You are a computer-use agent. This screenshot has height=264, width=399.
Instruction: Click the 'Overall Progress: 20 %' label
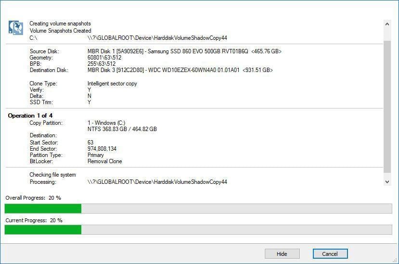pos(33,198)
